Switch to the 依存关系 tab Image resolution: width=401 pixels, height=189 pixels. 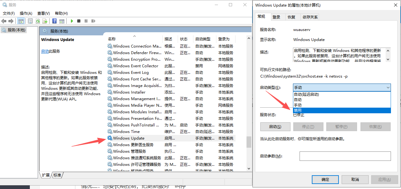click(x=310, y=17)
